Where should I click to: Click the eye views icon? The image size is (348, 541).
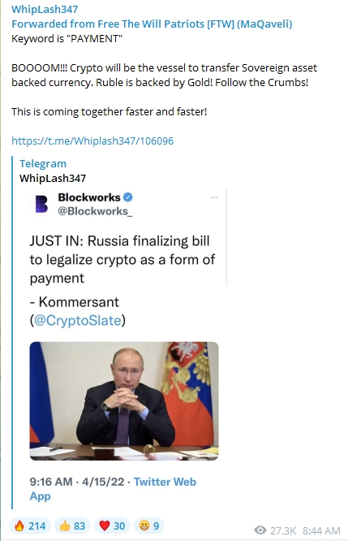(x=260, y=530)
